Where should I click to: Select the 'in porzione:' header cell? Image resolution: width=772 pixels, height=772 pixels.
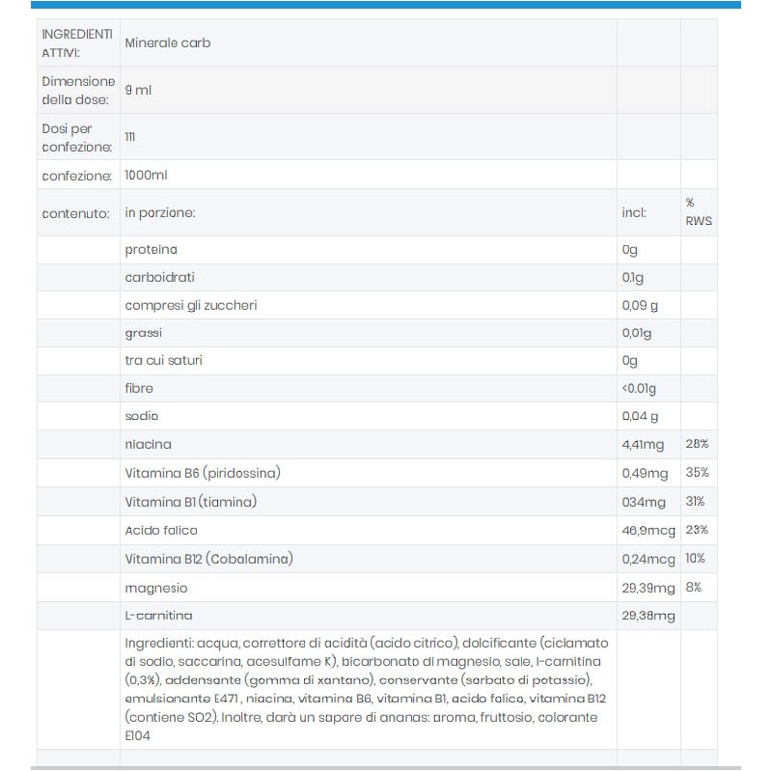[x=160, y=212]
